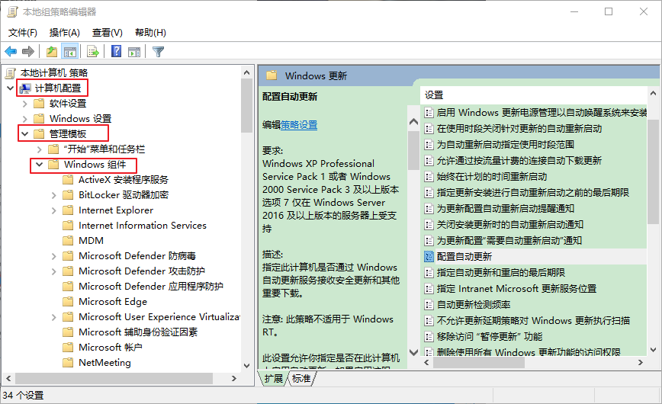Click the Export list toolbar icon

click(x=93, y=52)
